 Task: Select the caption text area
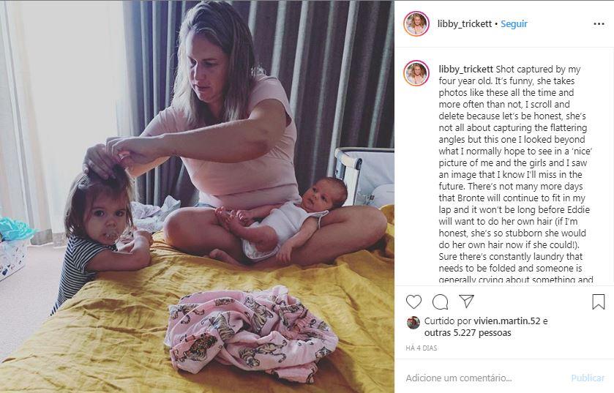click(516, 173)
